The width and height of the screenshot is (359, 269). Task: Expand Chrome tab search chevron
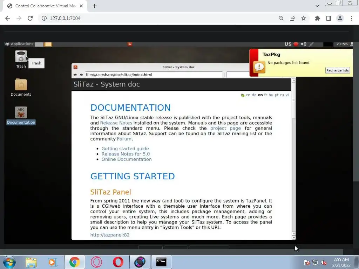(x=317, y=6)
